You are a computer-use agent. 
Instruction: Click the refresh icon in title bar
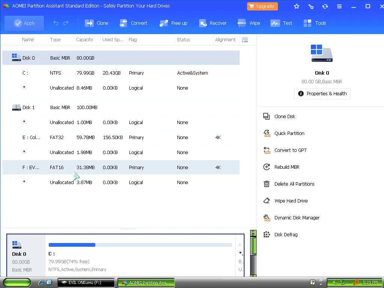(325, 6)
